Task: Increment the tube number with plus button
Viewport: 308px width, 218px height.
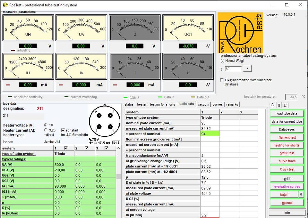Action: (x=247, y=69)
